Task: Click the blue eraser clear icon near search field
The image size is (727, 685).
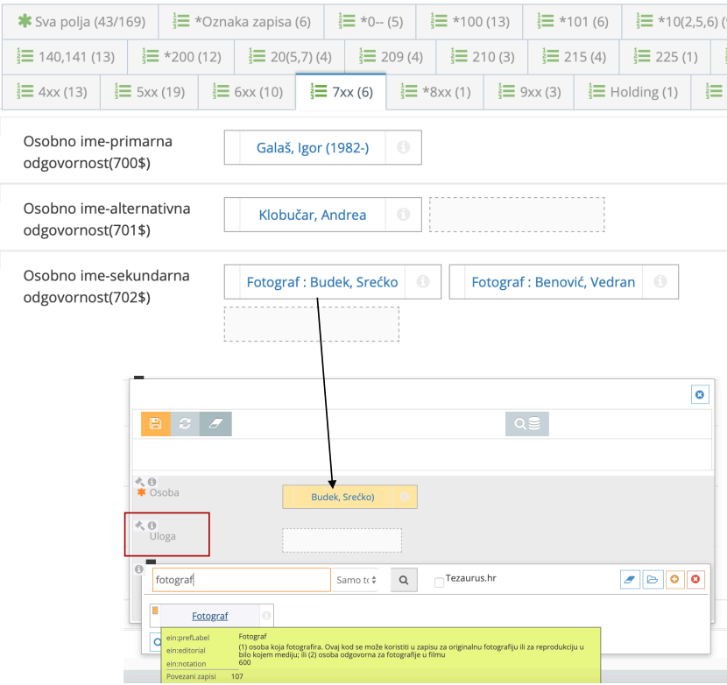Action: [630, 579]
